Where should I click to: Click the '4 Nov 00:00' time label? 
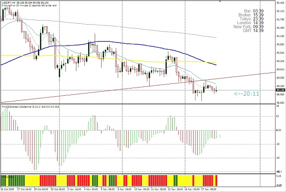[x=91, y=189]
